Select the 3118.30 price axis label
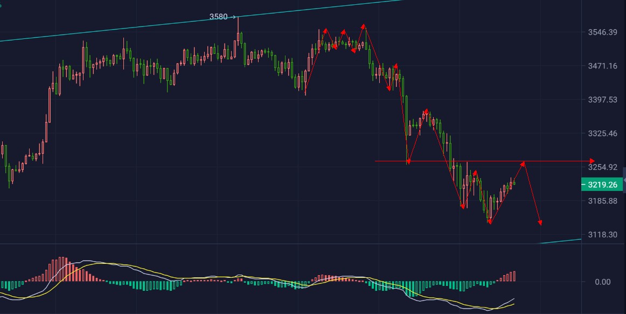The image size is (626, 314). click(x=602, y=234)
